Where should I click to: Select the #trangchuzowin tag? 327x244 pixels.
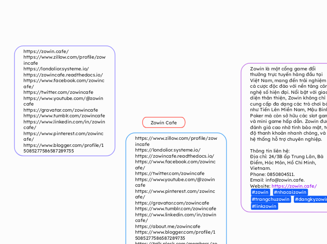(270, 199)
